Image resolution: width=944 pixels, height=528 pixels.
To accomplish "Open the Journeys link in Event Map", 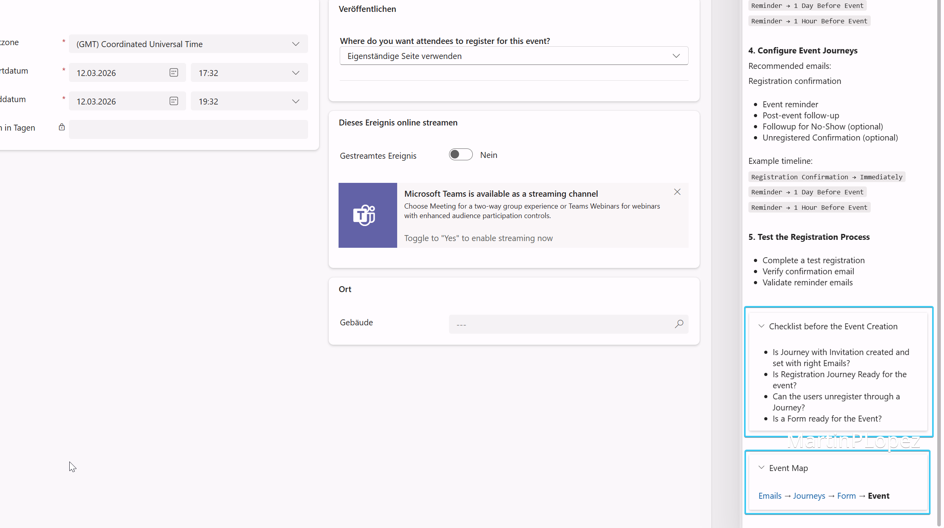I will [809, 496].
